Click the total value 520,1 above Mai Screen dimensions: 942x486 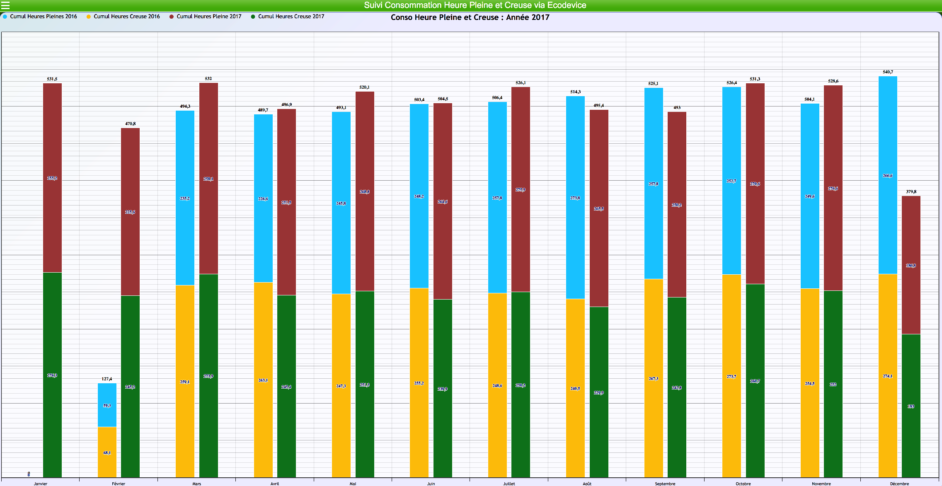(365, 87)
